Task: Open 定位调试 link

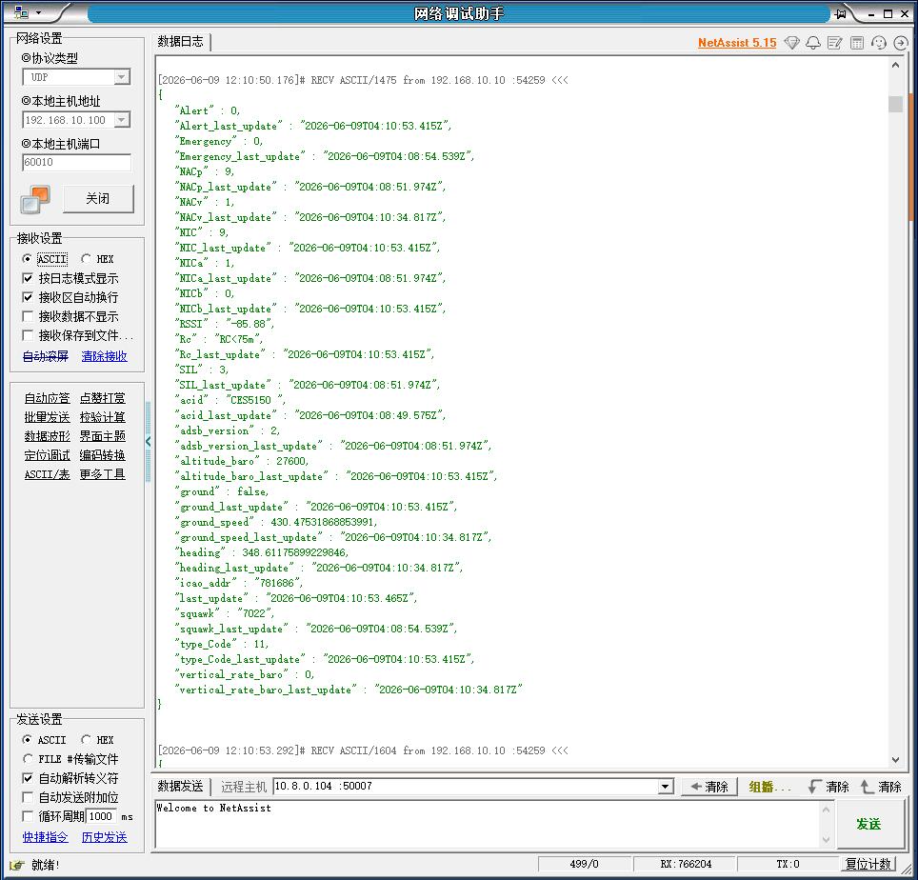Action: click(x=48, y=455)
